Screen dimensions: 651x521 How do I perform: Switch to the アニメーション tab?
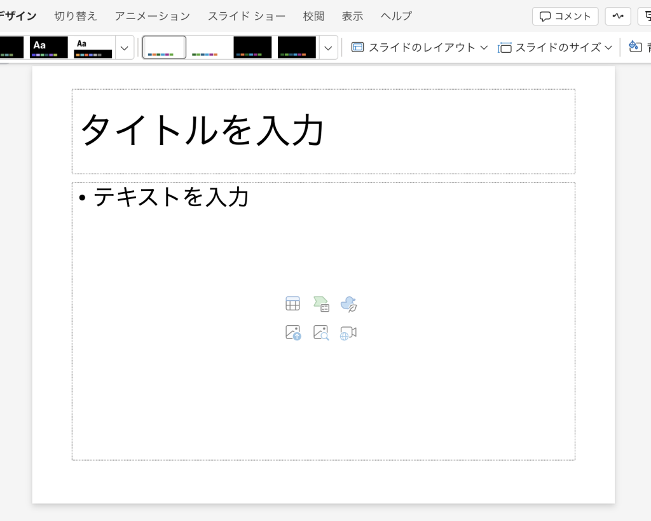coord(153,16)
